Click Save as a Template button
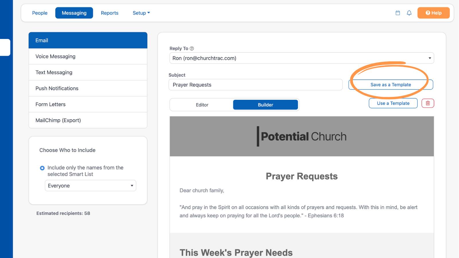This screenshot has width=459, height=258. [x=391, y=85]
